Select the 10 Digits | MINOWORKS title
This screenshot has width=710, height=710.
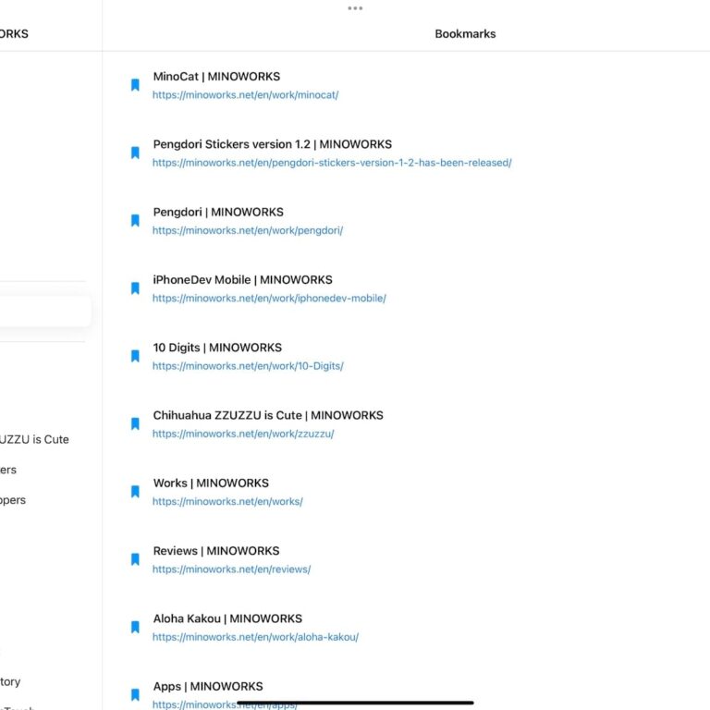click(217, 348)
